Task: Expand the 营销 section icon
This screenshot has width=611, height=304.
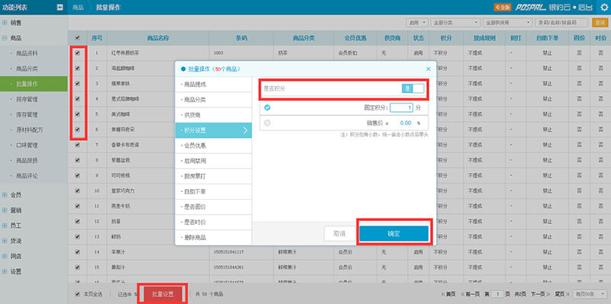Action: point(5,210)
